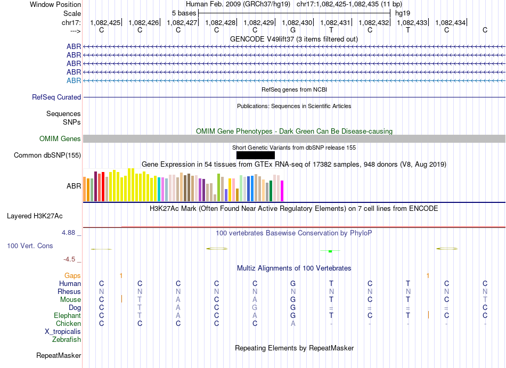The height and width of the screenshot is (368, 506).
Task: Open the RefSeq Curated track label
Action: click(56, 97)
